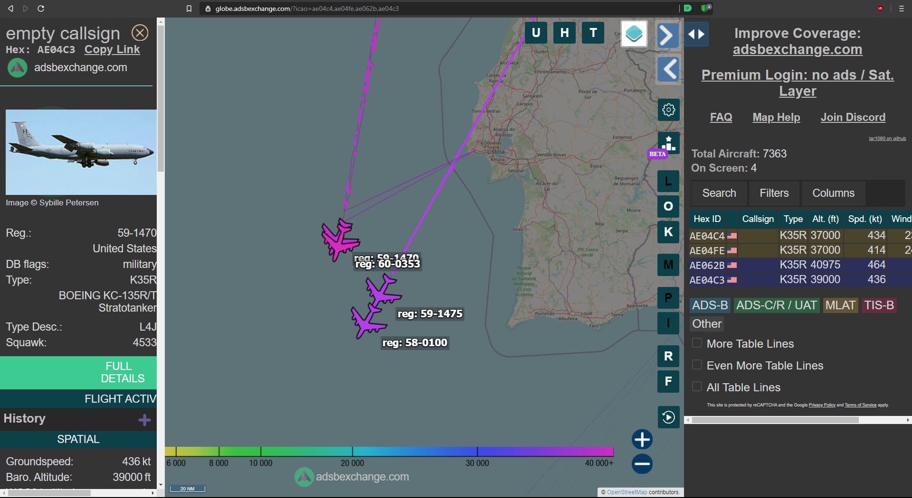This screenshot has width=912, height=498.
Task: Click the right chevron map button
Action: (x=667, y=35)
